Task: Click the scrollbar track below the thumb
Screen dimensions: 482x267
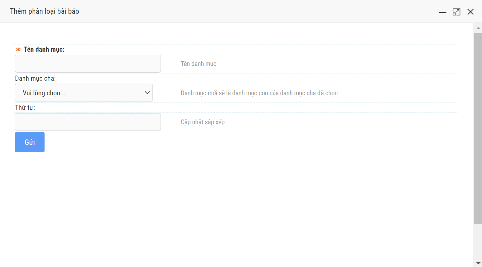Action: (478, 242)
